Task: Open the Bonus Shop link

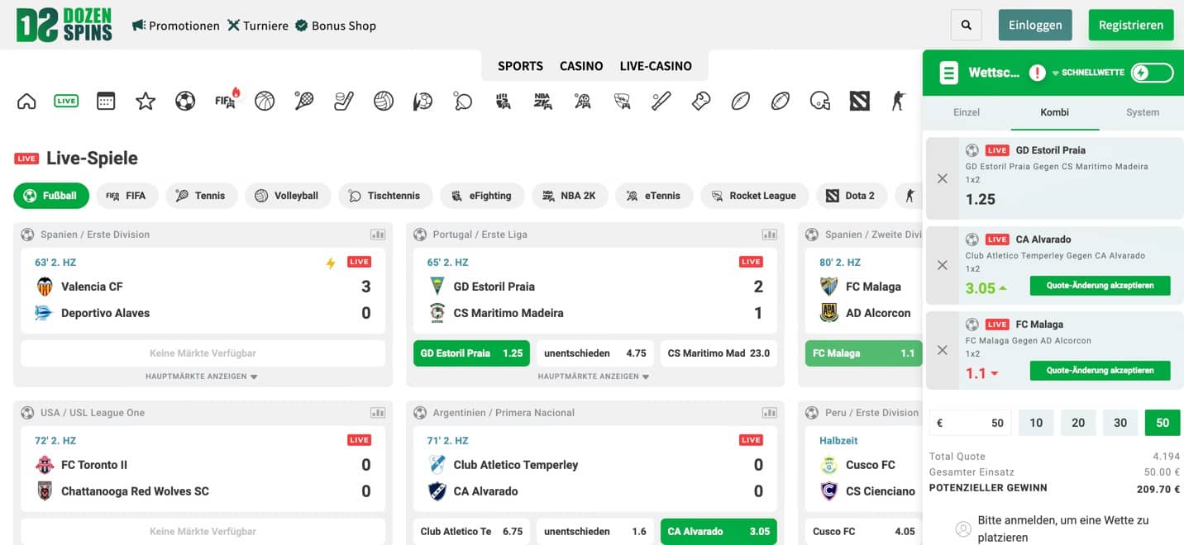Action: coord(336,26)
